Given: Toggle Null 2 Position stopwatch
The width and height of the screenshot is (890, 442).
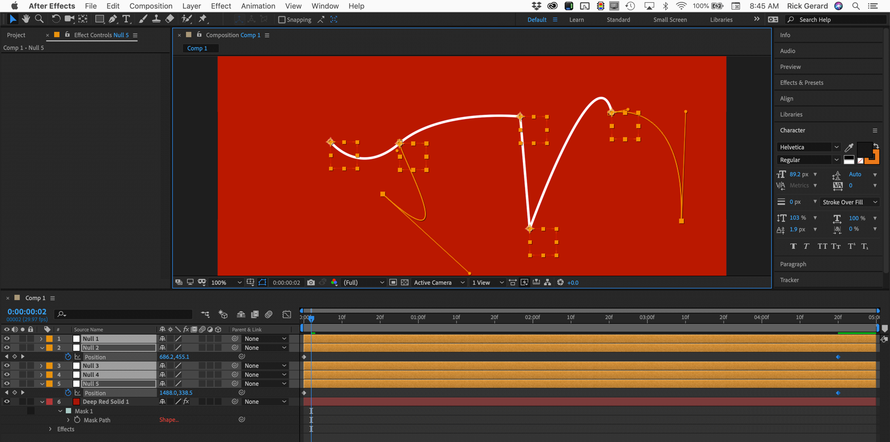Looking at the screenshot, I should point(68,357).
